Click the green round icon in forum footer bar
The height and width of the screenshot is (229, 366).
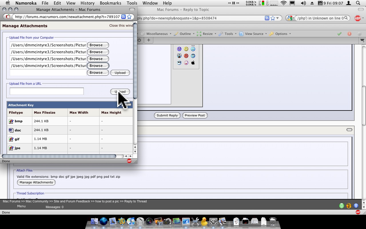(x=341, y=206)
